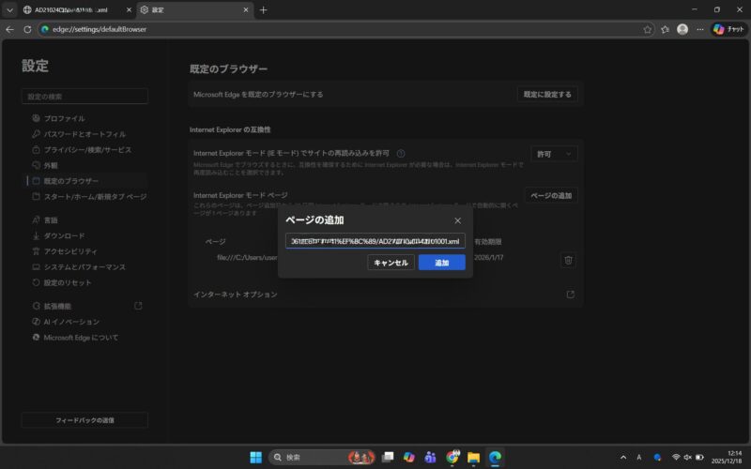751x469 pixels.
Task: Open the tab actions chevron menu
Action: (9, 9)
